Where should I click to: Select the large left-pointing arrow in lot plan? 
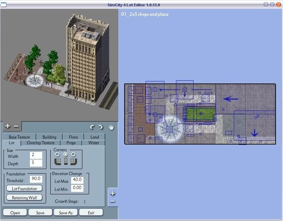[231, 99]
